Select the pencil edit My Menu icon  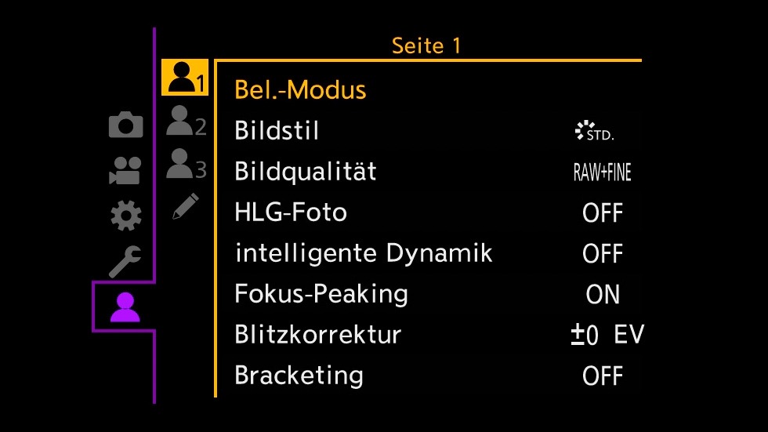pos(187,205)
